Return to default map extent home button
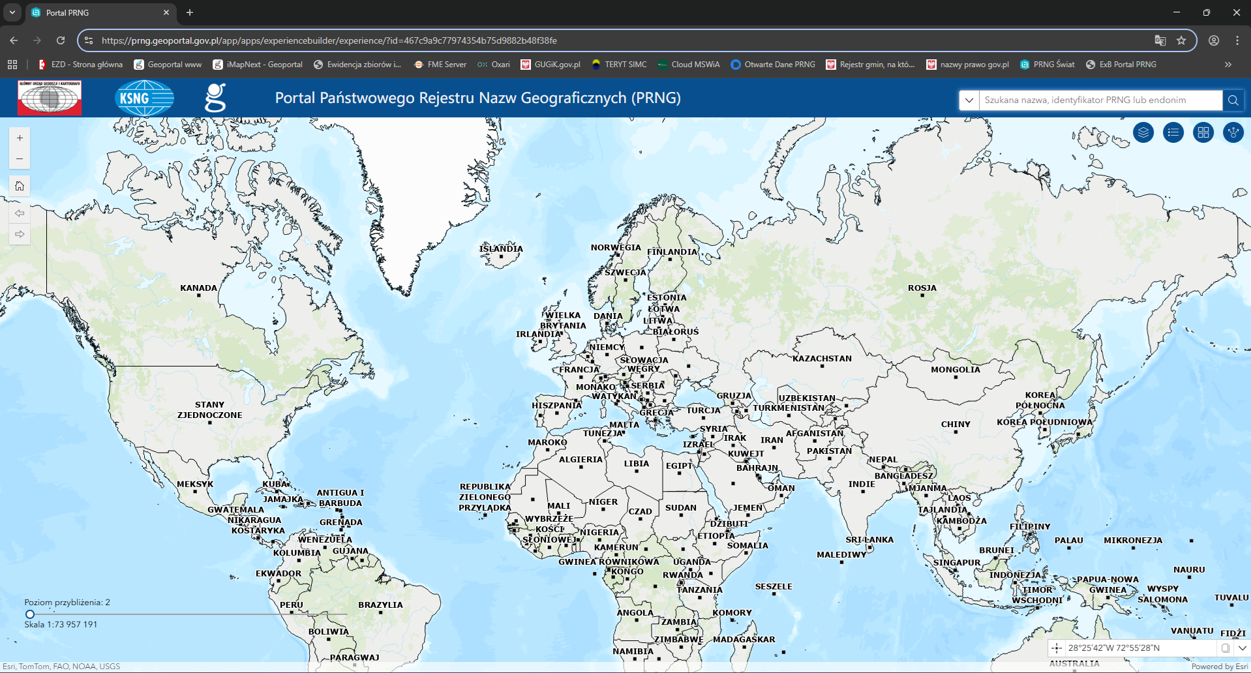The height and width of the screenshot is (673, 1251). (x=20, y=187)
